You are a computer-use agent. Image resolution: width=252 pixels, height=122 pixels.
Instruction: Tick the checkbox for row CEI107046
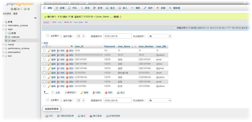coord(44,86)
